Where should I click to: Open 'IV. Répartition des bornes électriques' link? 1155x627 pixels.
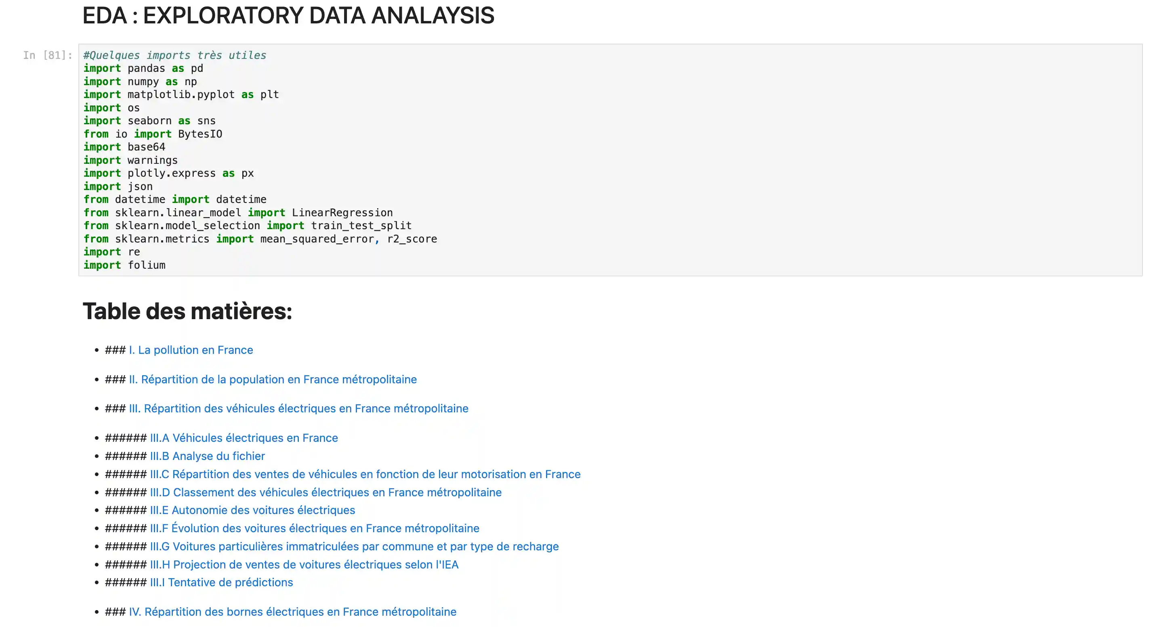(x=292, y=612)
